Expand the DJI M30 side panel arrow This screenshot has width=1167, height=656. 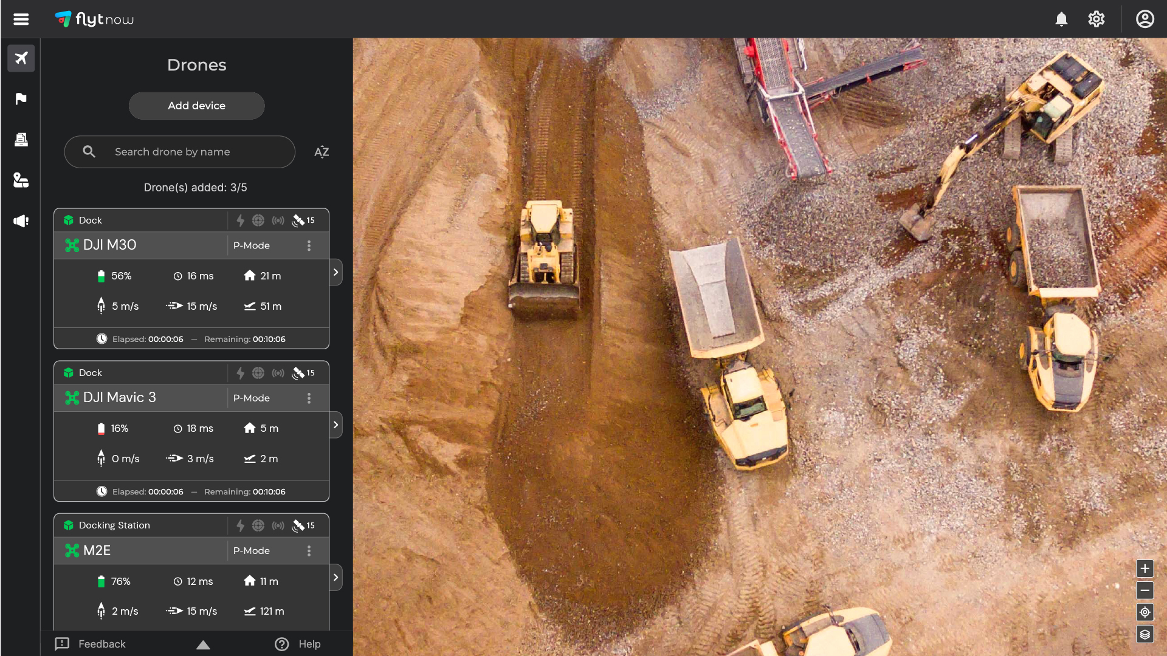(336, 273)
